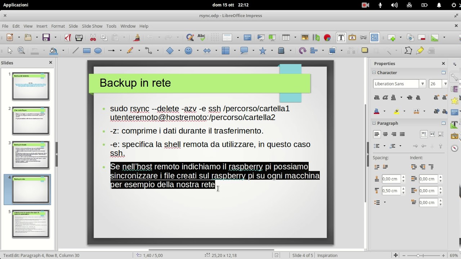
Task: Click the date and time in top panel
Action: pyautogui.click(x=230, y=5)
